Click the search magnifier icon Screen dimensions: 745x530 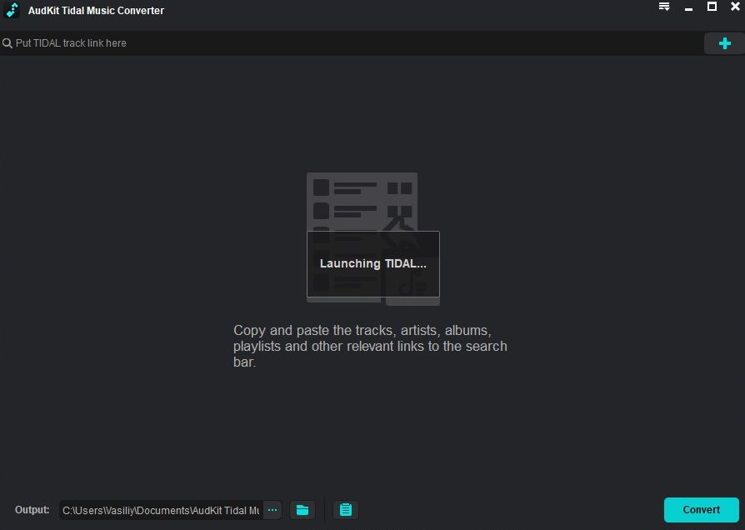coord(7,42)
